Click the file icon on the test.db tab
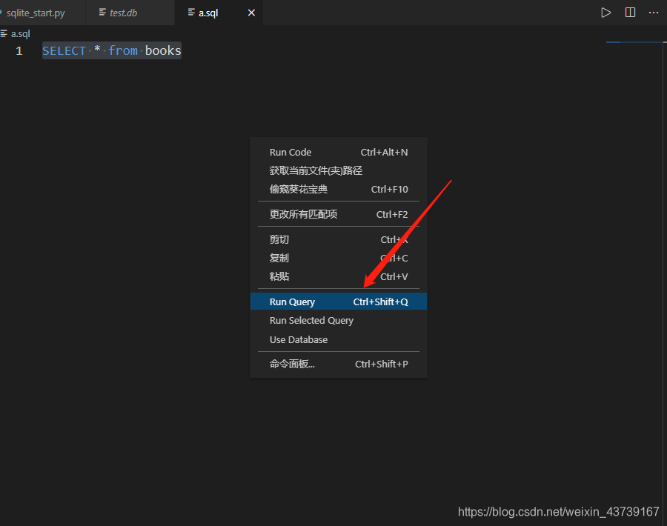Screen dimensions: 667x526 102,12
